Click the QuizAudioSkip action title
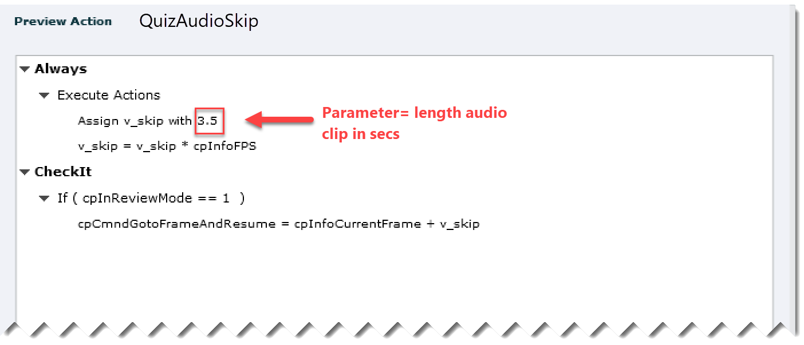This screenshot has width=804, height=345. tap(199, 22)
